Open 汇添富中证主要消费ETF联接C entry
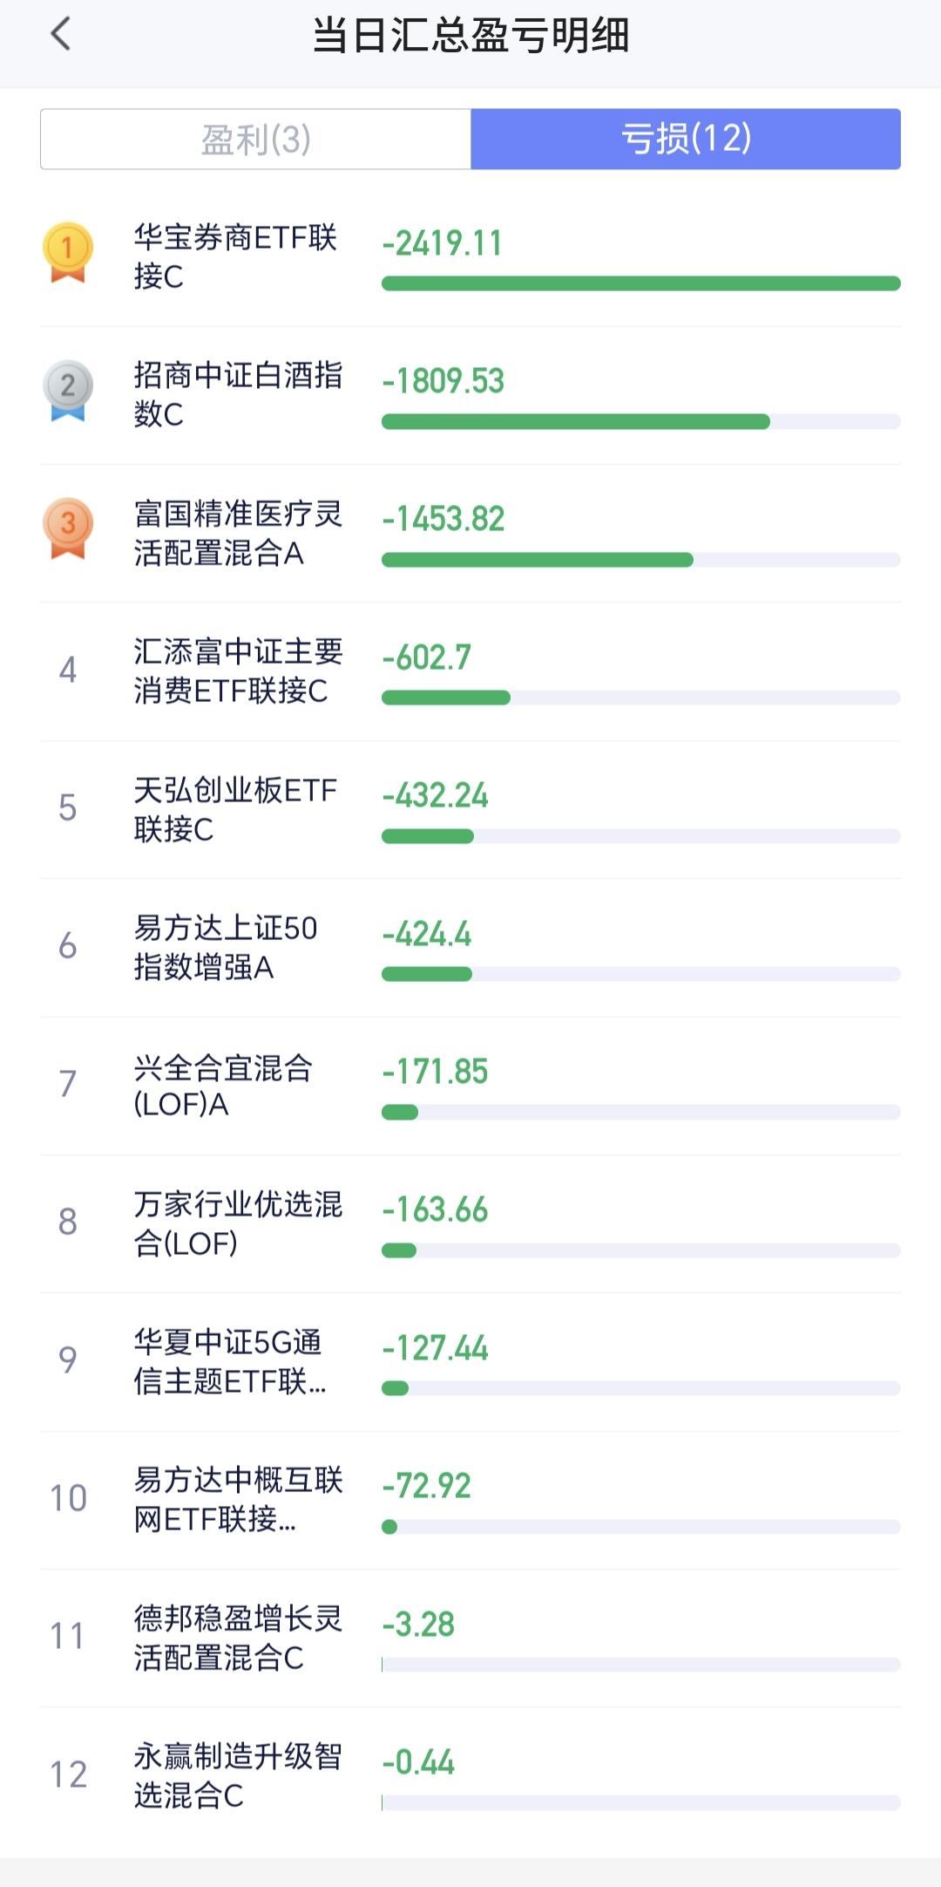The image size is (941, 1887). [x=237, y=671]
